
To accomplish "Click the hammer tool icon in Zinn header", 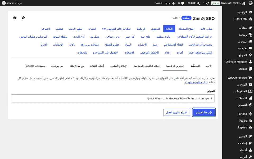I will pos(23,18).
